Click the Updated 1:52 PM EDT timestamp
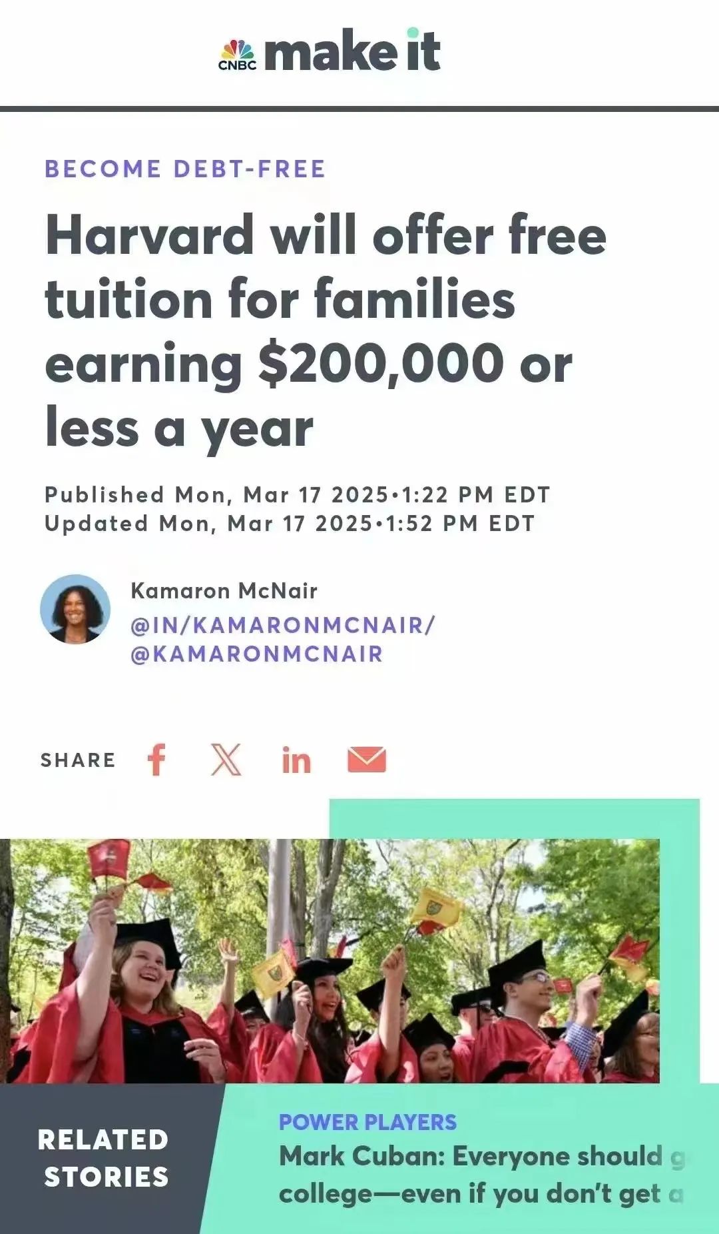Viewport: 719px width, 1234px height. point(289,523)
